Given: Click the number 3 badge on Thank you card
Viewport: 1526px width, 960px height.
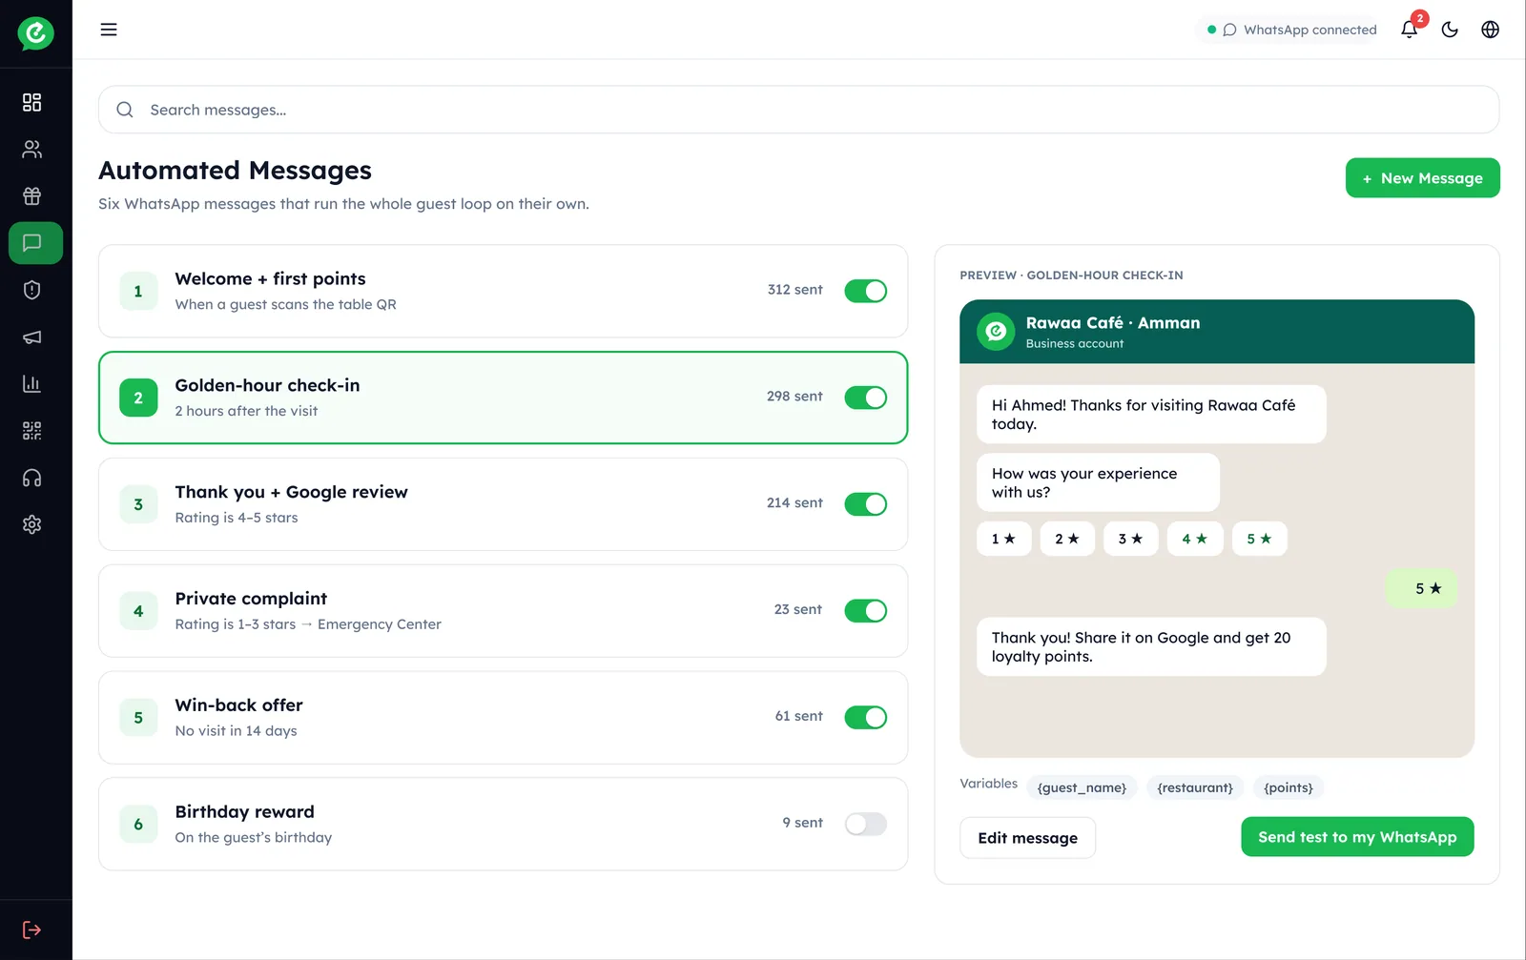Looking at the screenshot, I should pos(138,504).
